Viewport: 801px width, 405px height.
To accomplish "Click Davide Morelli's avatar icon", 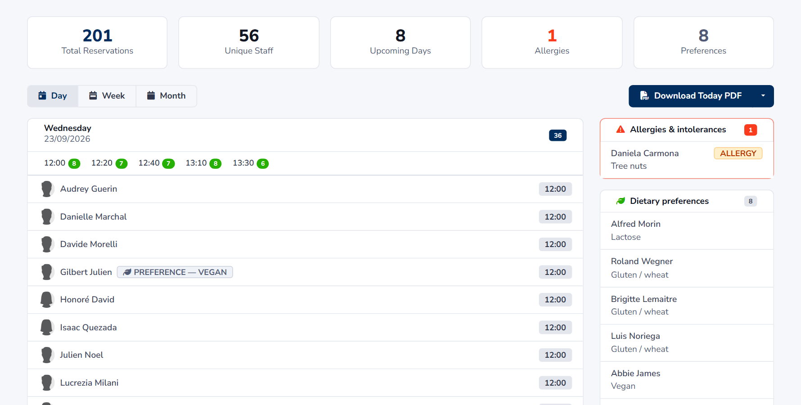I will pos(47,244).
